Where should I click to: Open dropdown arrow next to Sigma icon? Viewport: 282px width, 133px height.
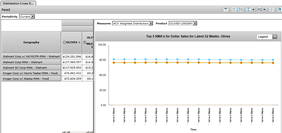pos(254,9)
